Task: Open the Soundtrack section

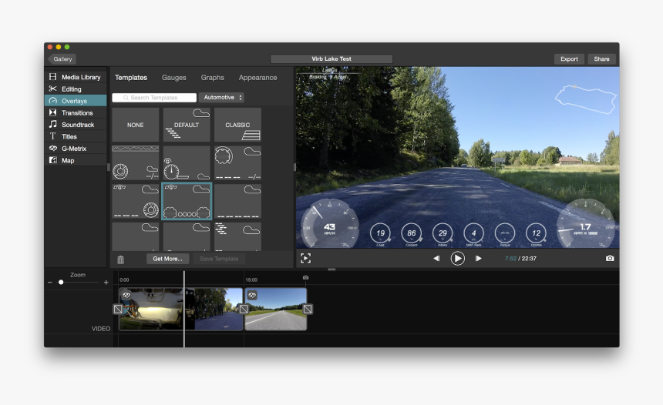Action: point(76,124)
